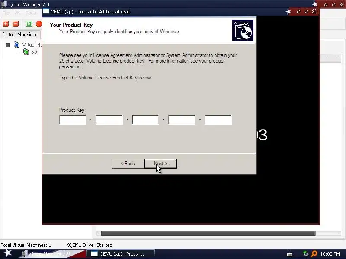
Task: Focus the second Product Key field
Action: [109, 120]
